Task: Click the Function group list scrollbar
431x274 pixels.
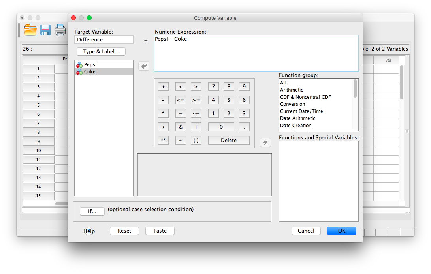Action: [355, 89]
